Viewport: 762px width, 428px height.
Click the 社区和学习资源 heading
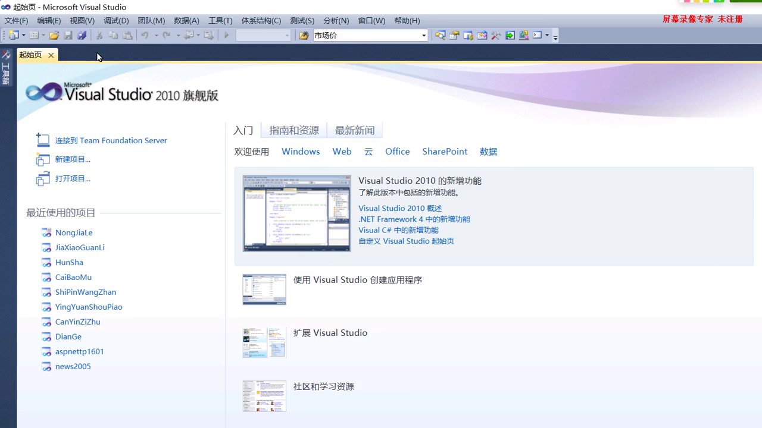point(323,386)
